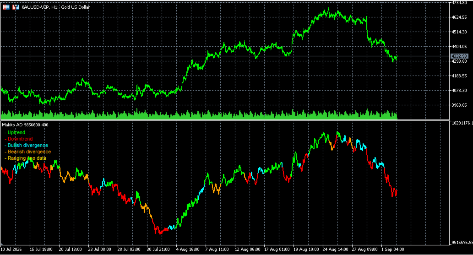
Task: Click the 17 Aug 01:00 time axis label
Action: [x=277, y=249]
